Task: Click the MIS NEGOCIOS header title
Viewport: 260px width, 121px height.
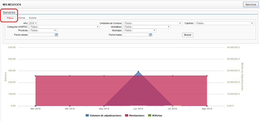Action: (12, 4)
